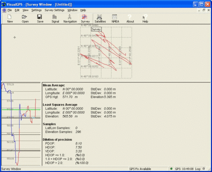
Task: Click the elevation graph panel
Action: [21, 124]
